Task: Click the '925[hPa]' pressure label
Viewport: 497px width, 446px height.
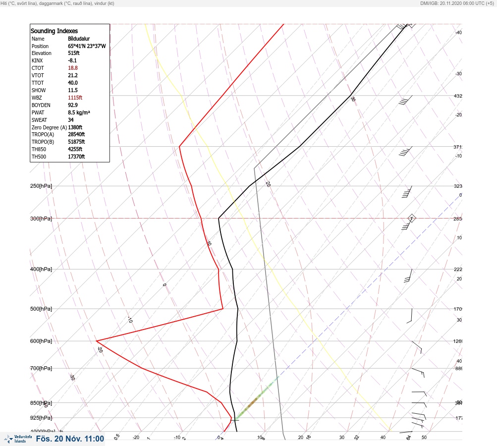Action: [41, 418]
